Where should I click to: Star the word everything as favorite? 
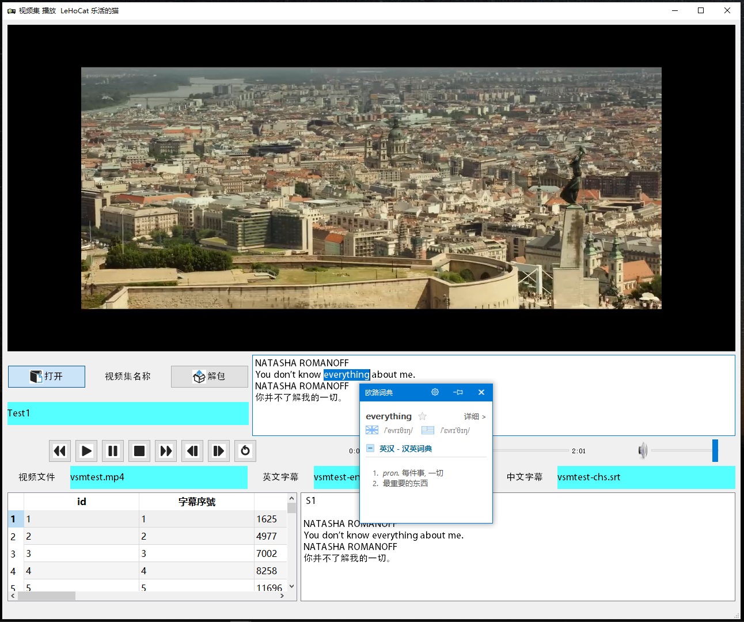click(x=422, y=416)
